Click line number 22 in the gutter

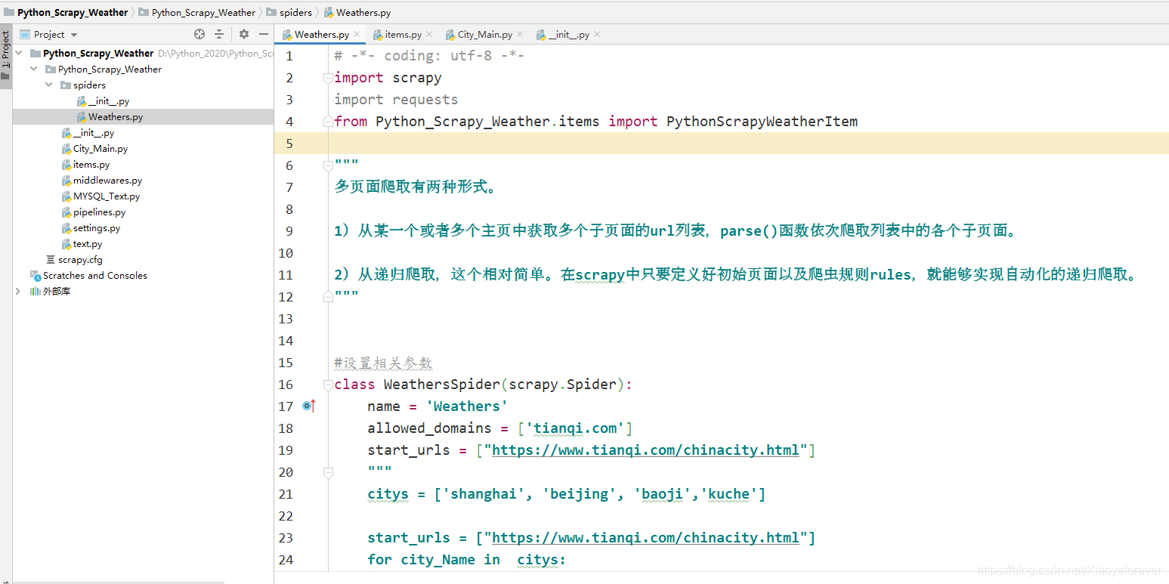click(285, 516)
